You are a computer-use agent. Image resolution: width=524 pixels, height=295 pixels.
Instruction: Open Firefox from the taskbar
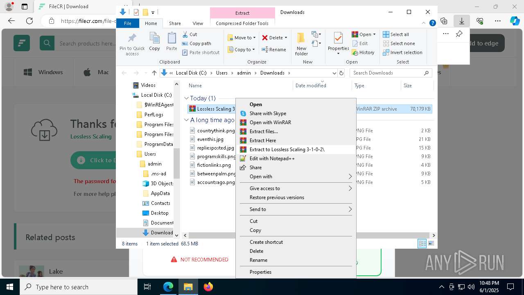(208, 287)
